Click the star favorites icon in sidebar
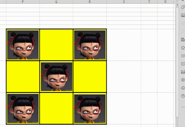 (x=183, y=48)
